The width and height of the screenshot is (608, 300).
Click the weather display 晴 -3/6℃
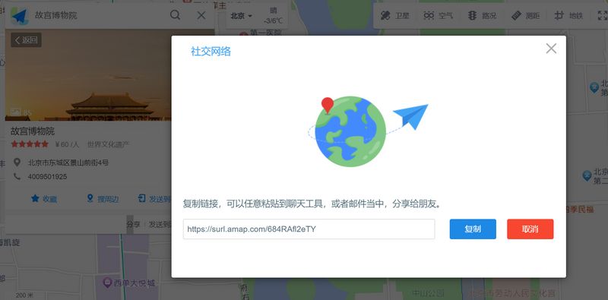coord(273,16)
